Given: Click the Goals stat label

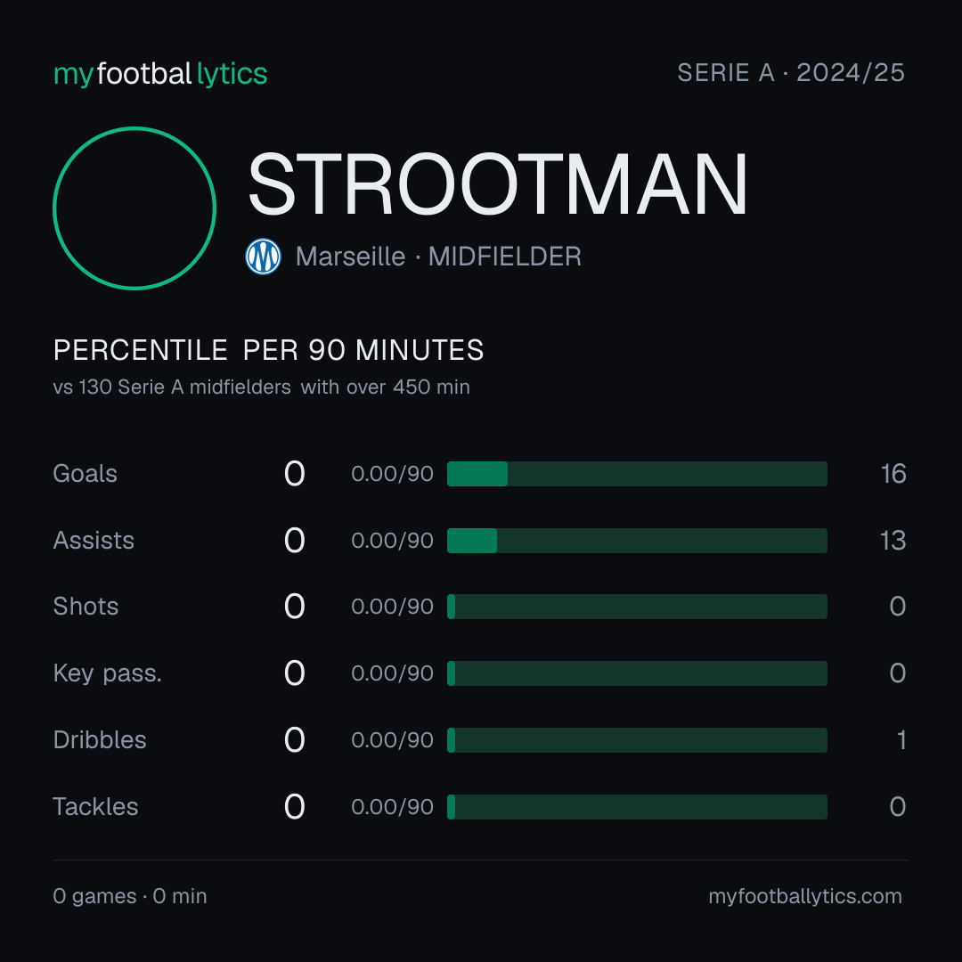Looking at the screenshot, I should [85, 474].
